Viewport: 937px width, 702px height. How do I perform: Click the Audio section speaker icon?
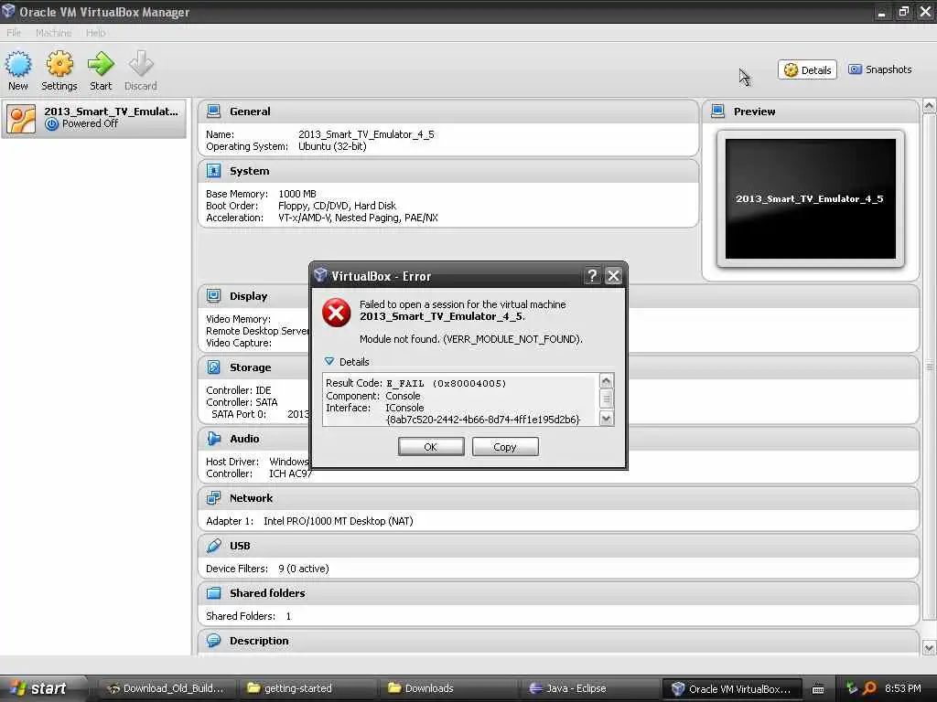[213, 439]
